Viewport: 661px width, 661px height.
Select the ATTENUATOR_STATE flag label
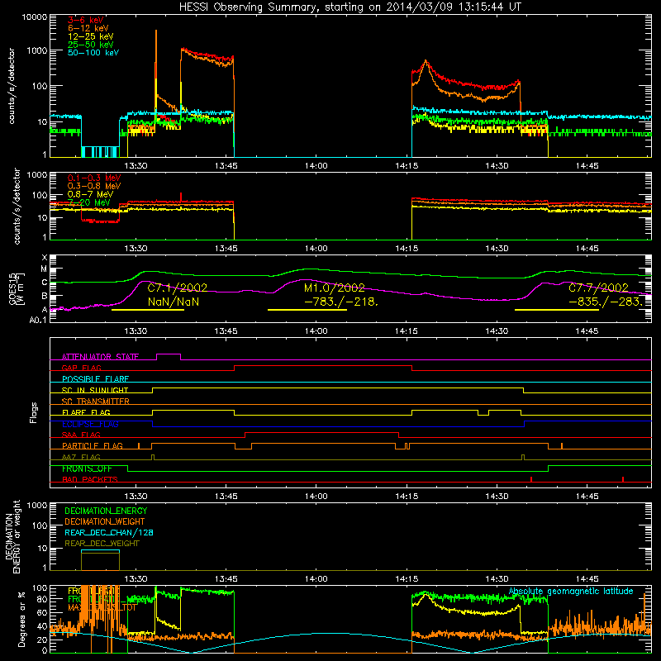(100, 357)
